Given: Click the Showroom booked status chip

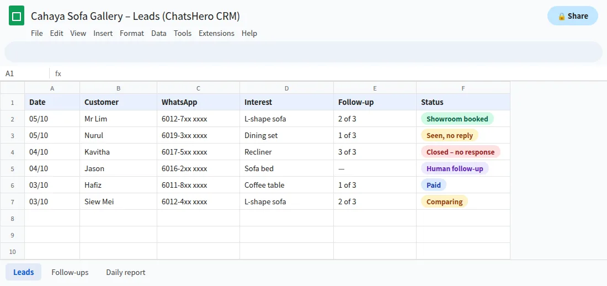Looking at the screenshot, I should point(457,119).
